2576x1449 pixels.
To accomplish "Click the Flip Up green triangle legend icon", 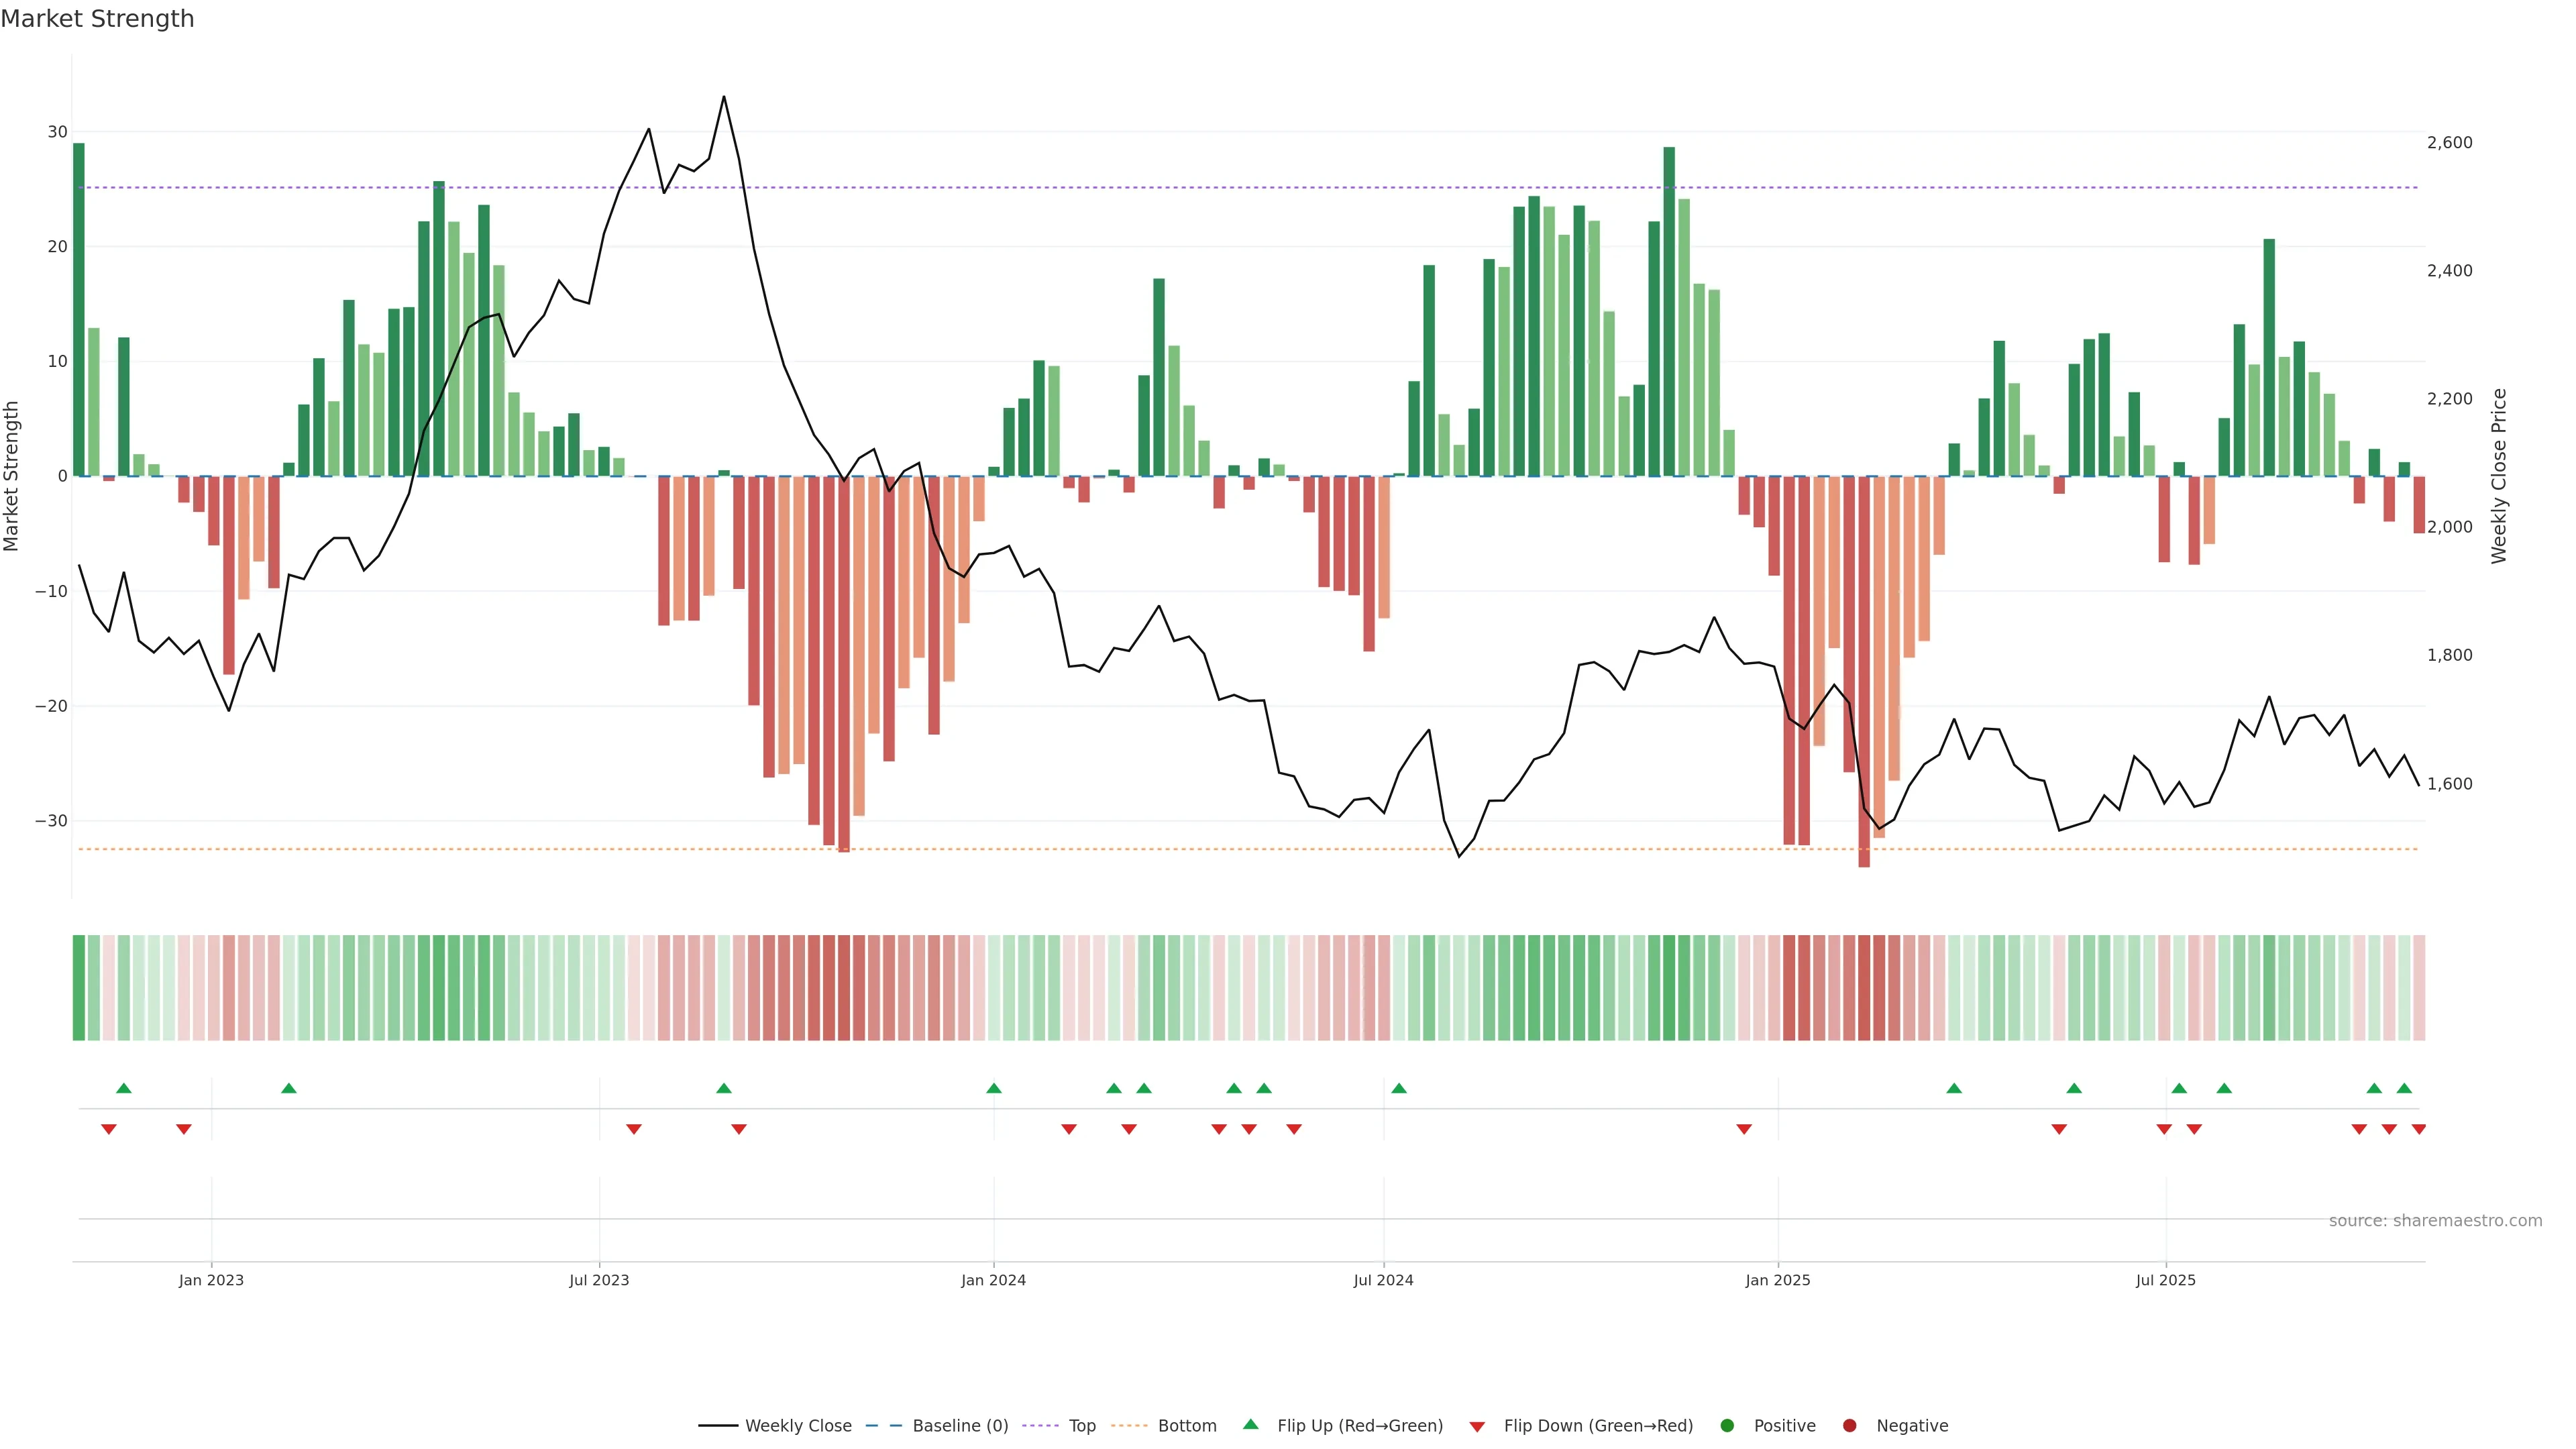I will (1250, 1425).
